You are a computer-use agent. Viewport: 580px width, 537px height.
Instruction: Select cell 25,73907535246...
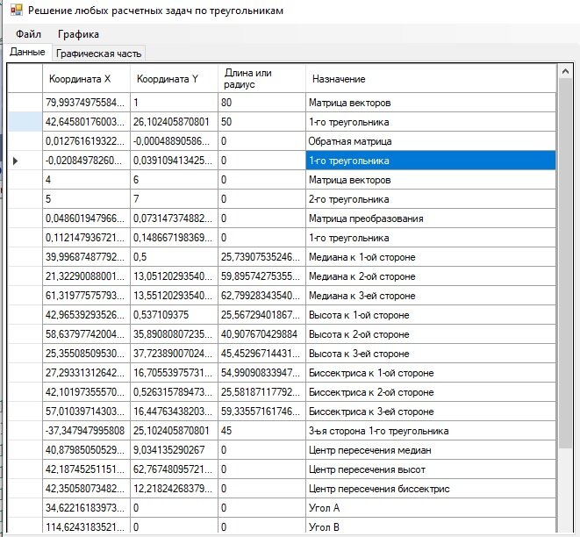click(261, 257)
